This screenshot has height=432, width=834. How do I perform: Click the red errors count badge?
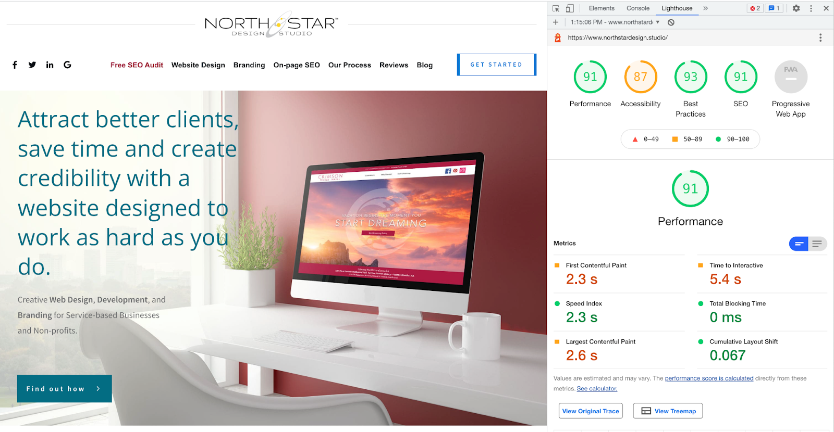[x=755, y=8]
